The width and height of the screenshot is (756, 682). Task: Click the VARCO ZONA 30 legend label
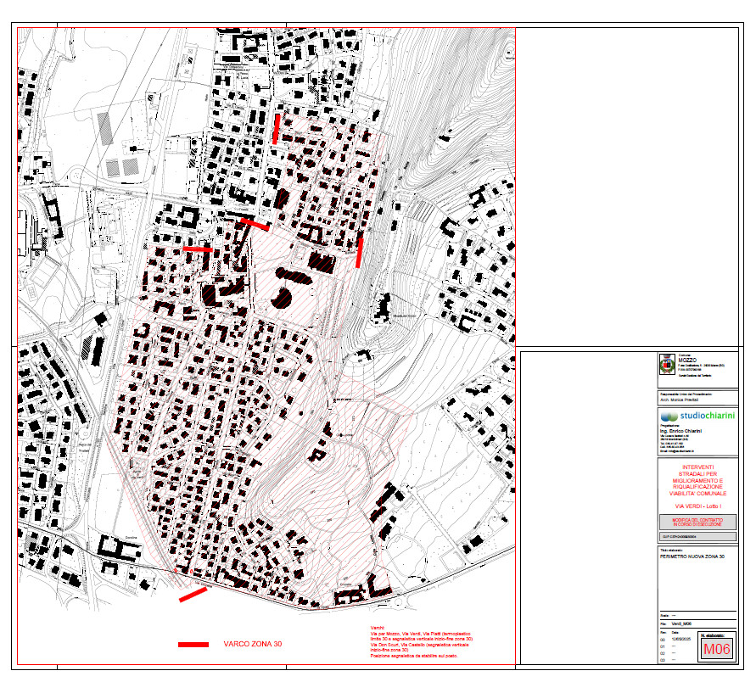point(253,644)
